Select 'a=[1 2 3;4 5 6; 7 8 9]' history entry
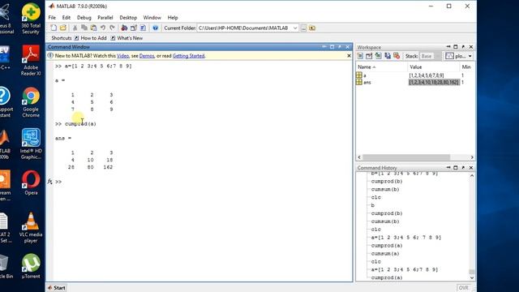The image size is (519, 292). [x=406, y=238]
